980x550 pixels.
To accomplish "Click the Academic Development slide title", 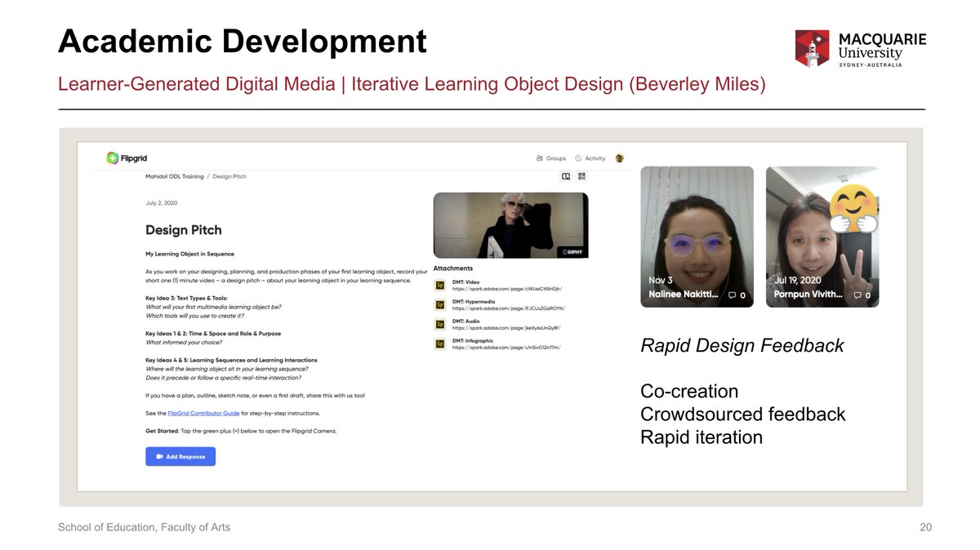I will 243,41.
